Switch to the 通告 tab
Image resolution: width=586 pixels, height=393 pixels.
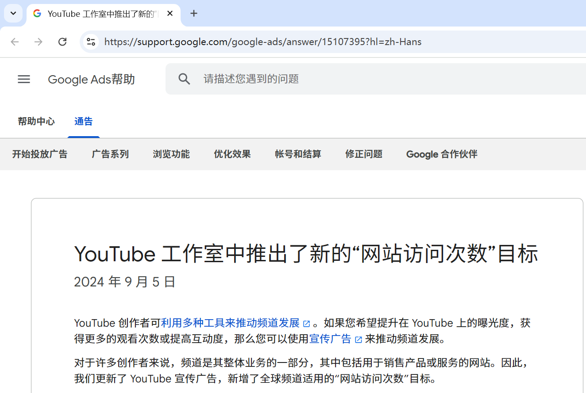(83, 121)
